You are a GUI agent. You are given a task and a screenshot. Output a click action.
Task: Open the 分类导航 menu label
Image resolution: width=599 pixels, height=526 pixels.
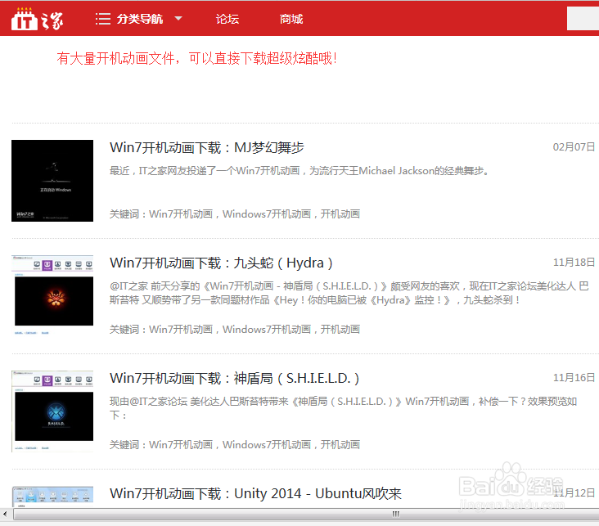pos(139,19)
